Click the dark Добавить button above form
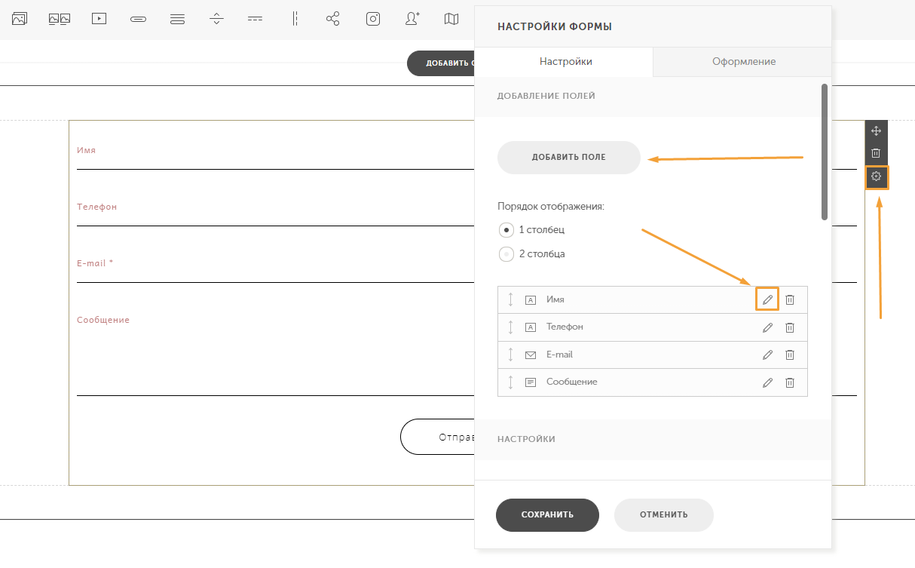The image size is (915, 568). [441, 63]
